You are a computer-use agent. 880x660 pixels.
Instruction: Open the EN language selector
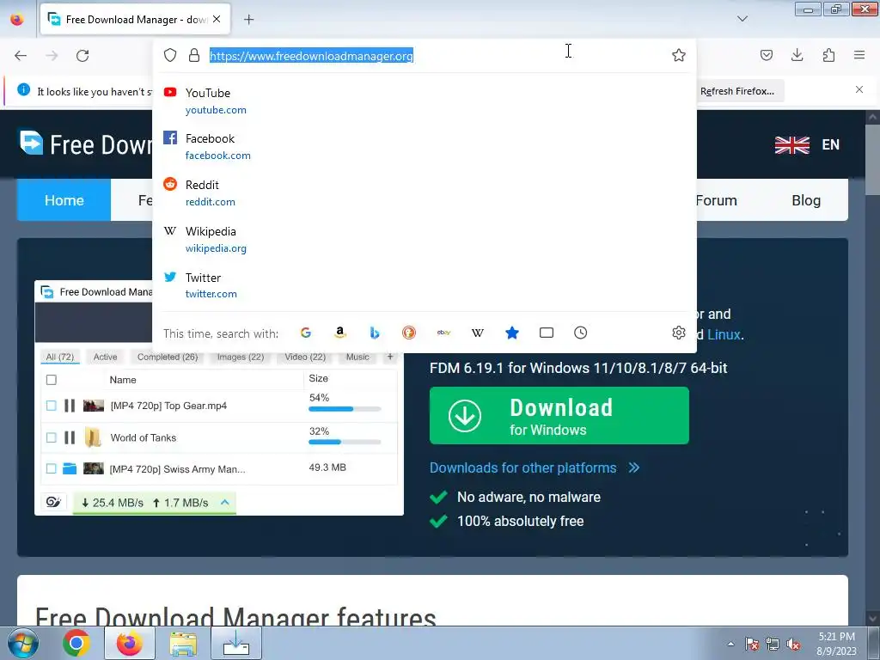point(807,144)
